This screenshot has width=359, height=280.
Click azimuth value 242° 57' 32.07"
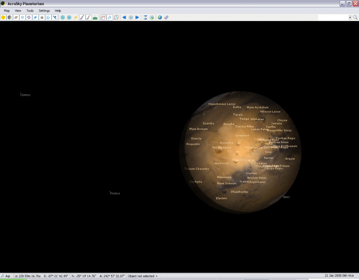click(112, 276)
